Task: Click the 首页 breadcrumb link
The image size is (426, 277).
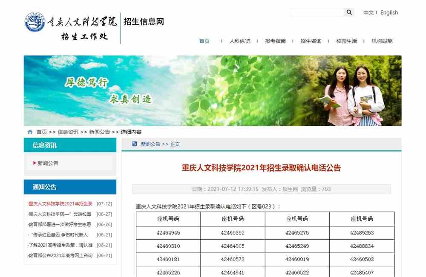Action: tap(42, 132)
